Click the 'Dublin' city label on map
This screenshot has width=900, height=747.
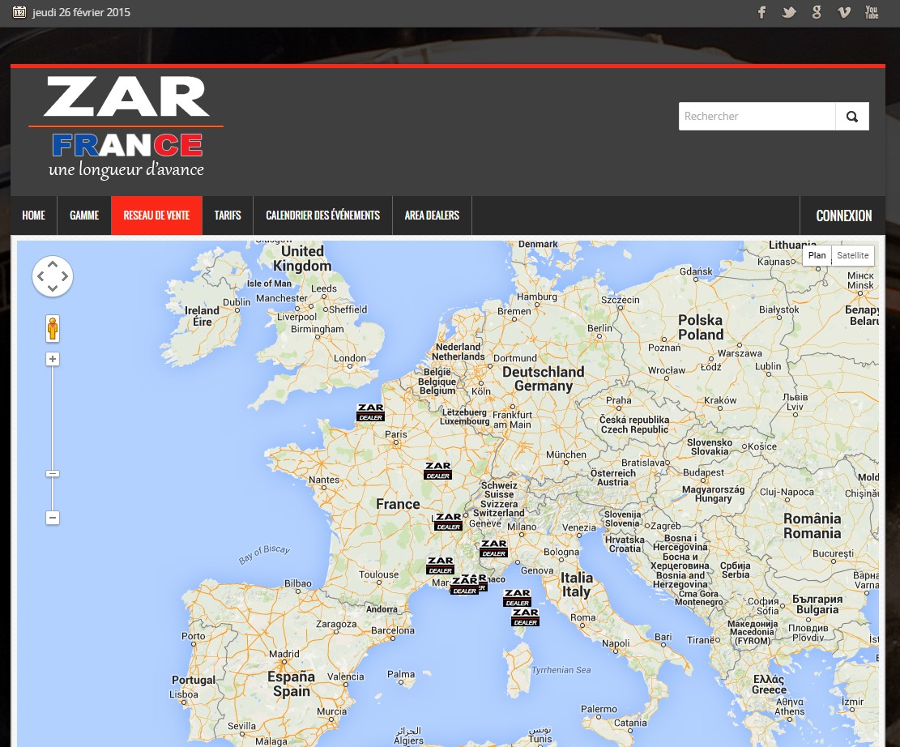click(x=237, y=302)
